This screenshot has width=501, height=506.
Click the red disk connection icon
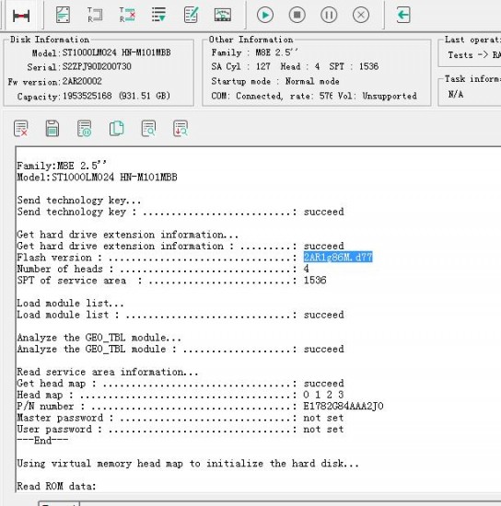click(x=21, y=15)
